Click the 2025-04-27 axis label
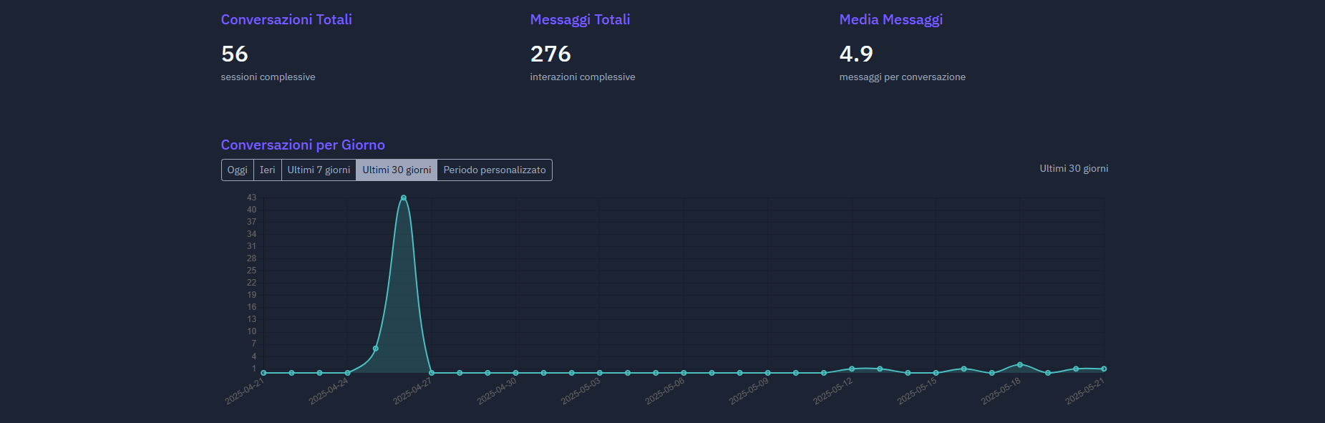 pyautogui.click(x=412, y=392)
